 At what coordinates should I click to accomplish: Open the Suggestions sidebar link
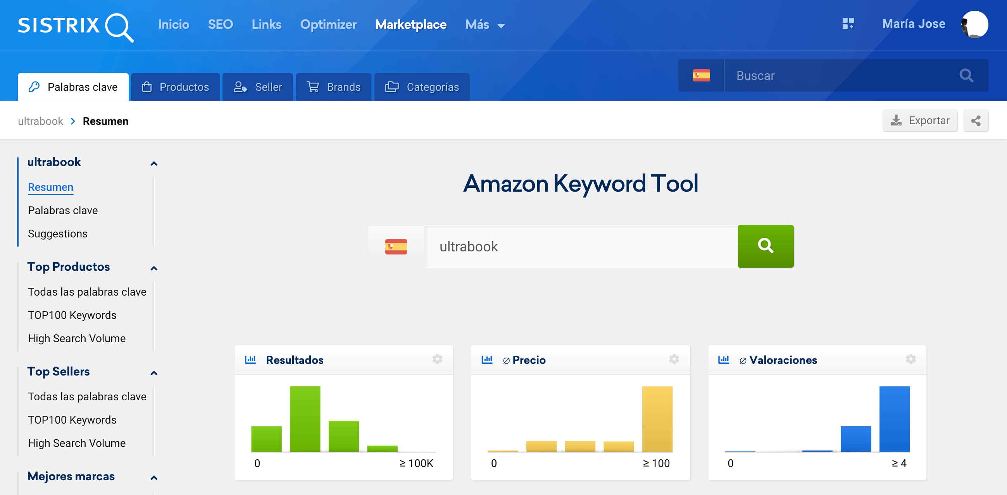tap(57, 234)
